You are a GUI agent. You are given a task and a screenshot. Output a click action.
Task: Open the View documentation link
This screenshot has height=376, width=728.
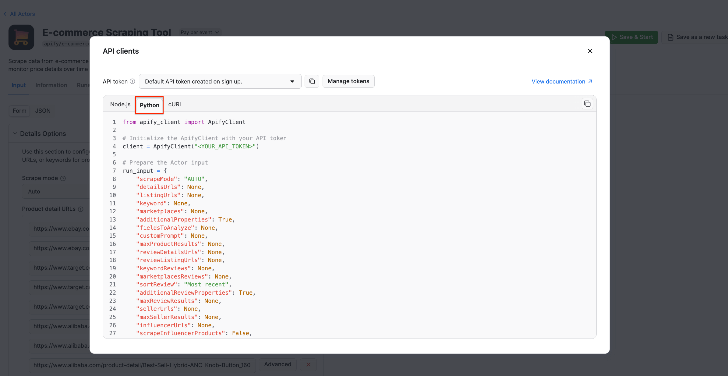(561, 81)
